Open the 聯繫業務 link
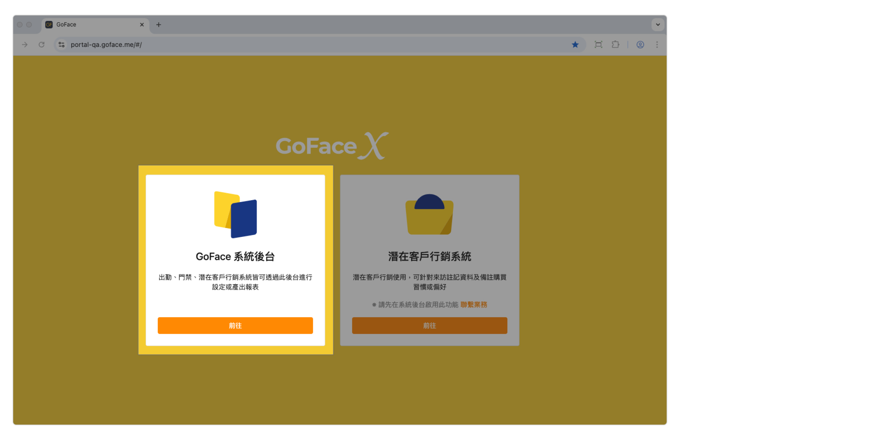Image resolution: width=881 pixels, height=440 pixels. (x=474, y=305)
